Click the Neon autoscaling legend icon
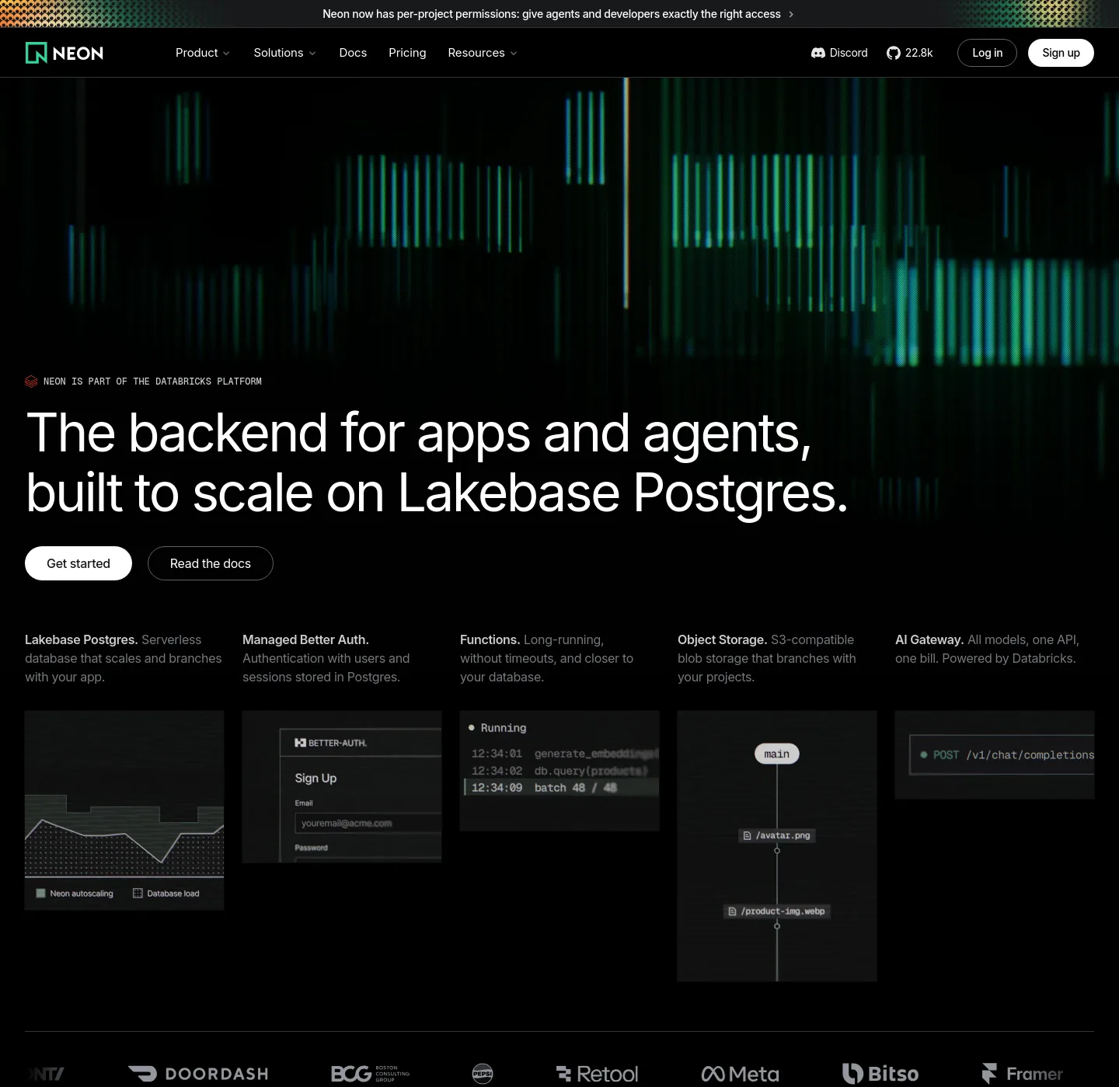The image size is (1119, 1087). pos(40,894)
